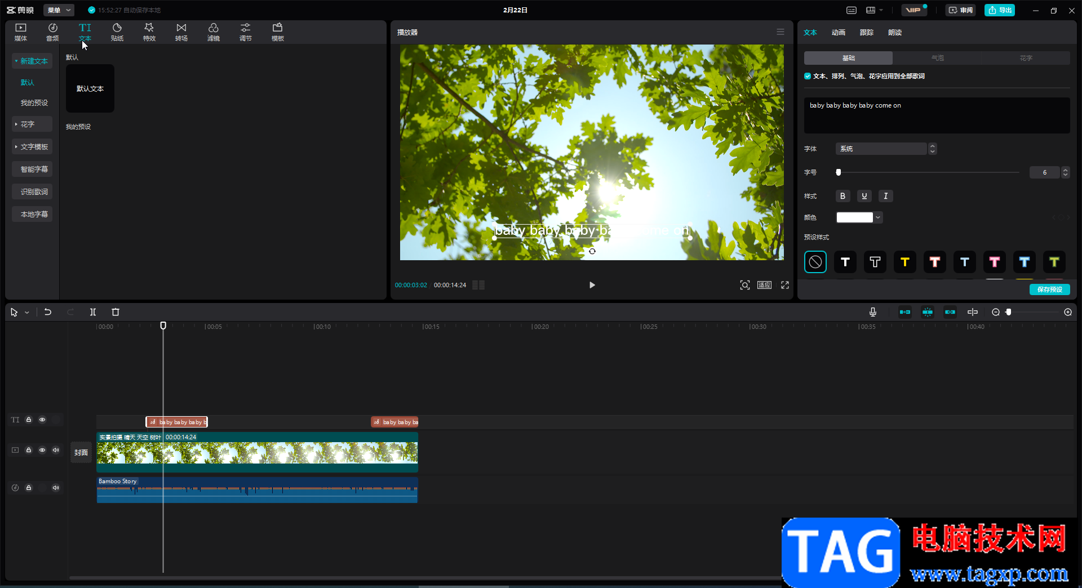
Task: Click the timeline zoom-out magnifier icon
Action: point(996,312)
